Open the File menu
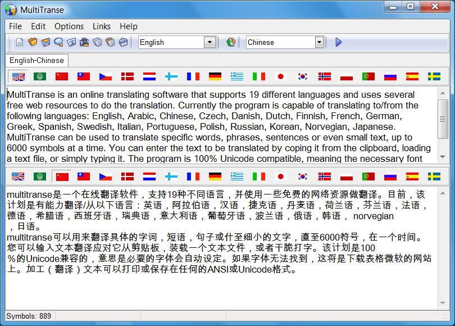The height and width of the screenshot is (326, 455). pos(15,26)
